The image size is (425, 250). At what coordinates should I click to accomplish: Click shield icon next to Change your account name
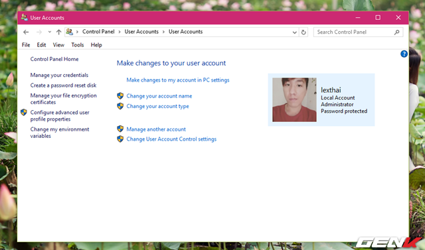coord(120,95)
